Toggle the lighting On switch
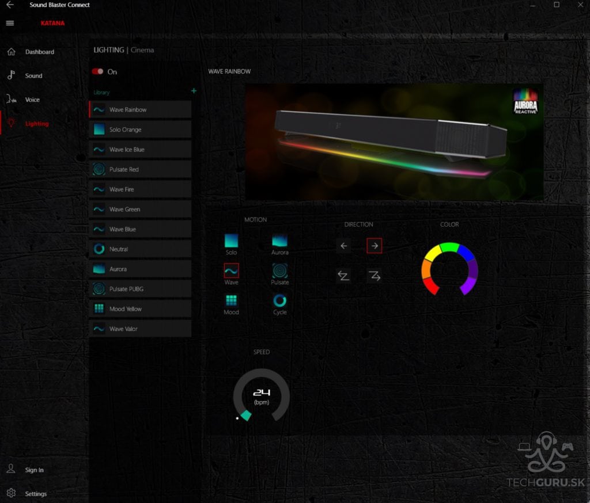The height and width of the screenshot is (503, 590). click(98, 71)
